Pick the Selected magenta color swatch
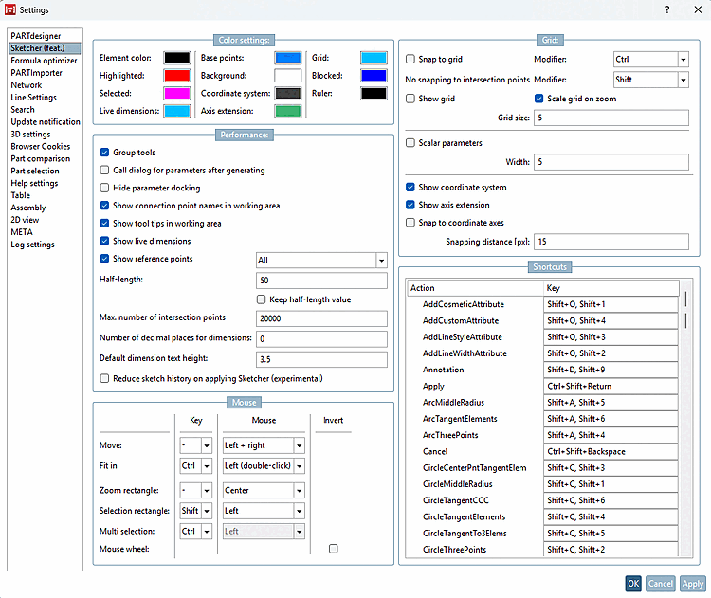Screen dimensions: 711x598 point(177,94)
